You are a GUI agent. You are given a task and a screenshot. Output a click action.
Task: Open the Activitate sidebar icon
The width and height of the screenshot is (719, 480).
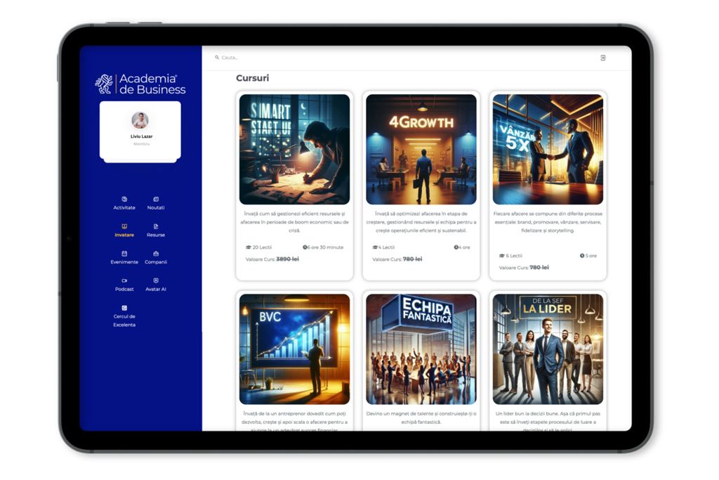124,199
